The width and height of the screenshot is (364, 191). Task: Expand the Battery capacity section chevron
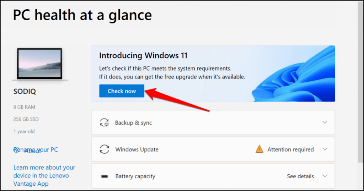(325, 176)
